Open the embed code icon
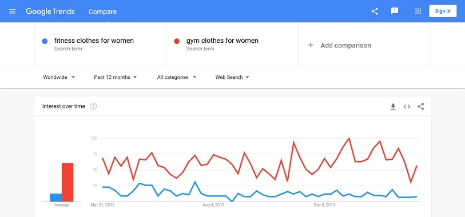 tap(407, 107)
